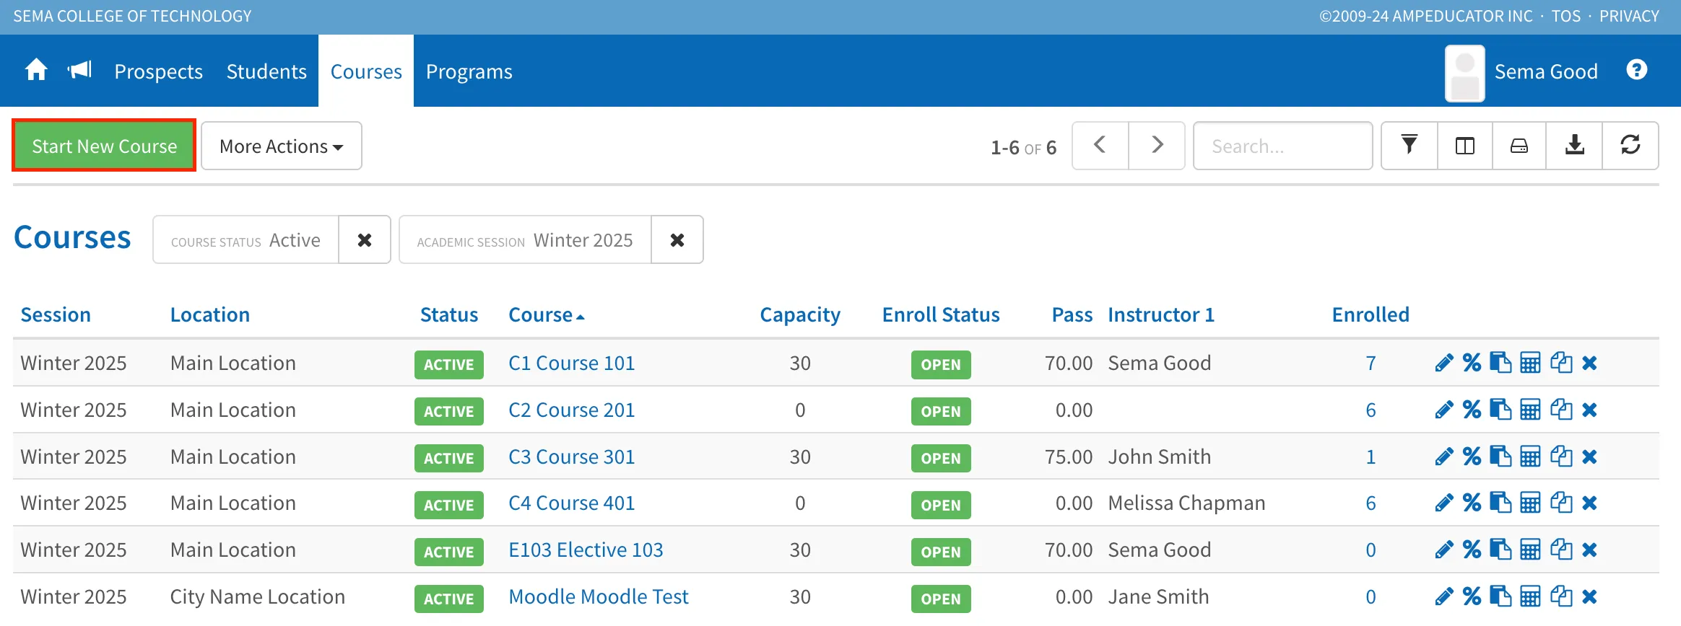This screenshot has width=1681, height=626.
Task: Print the course list
Action: tap(1519, 146)
